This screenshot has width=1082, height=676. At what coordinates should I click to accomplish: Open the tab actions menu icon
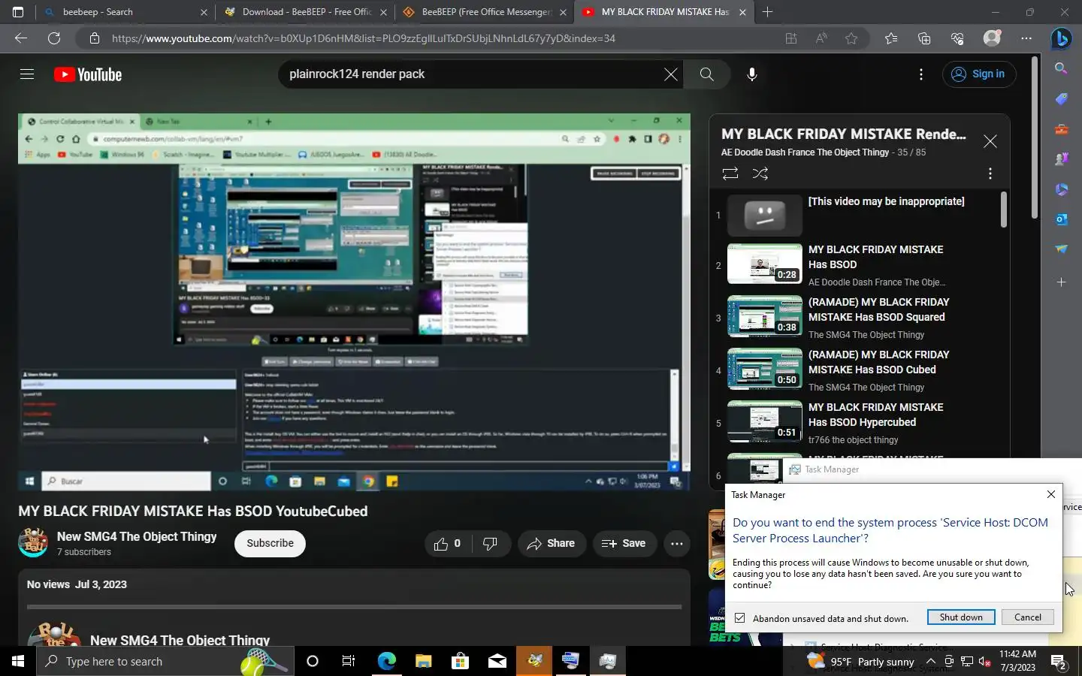[18, 12]
